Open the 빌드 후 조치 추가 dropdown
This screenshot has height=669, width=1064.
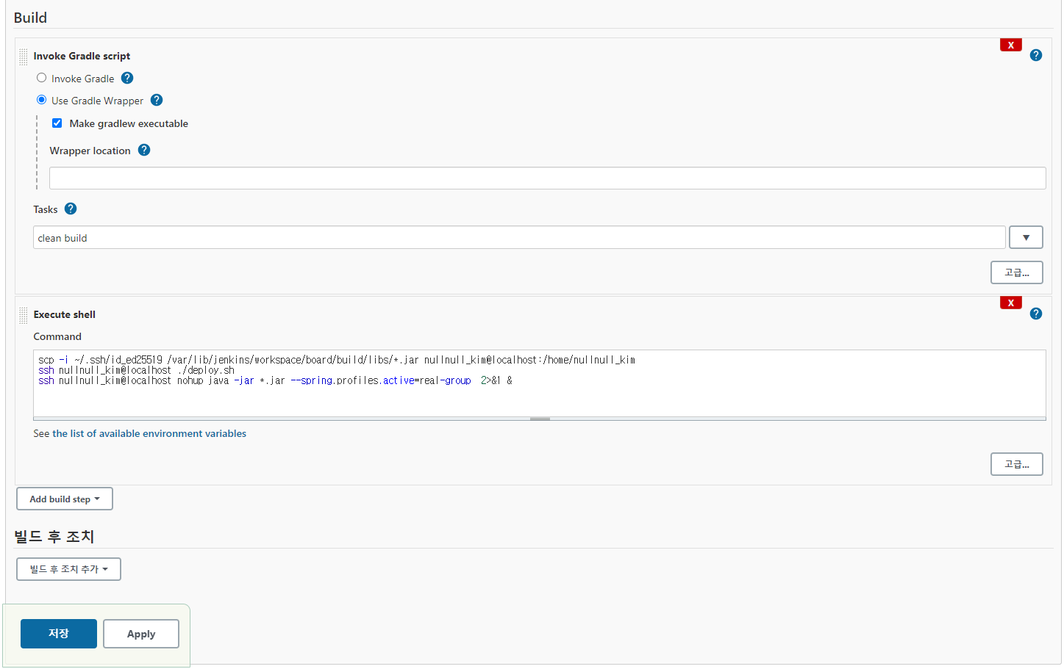click(68, 569)
